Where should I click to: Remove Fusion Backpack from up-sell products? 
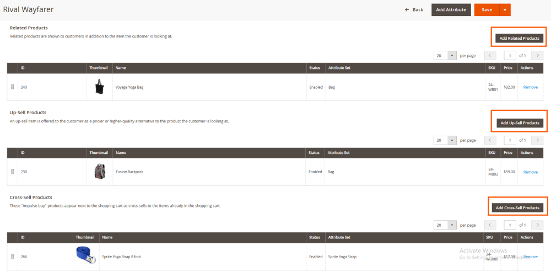[x=530, y=172]
